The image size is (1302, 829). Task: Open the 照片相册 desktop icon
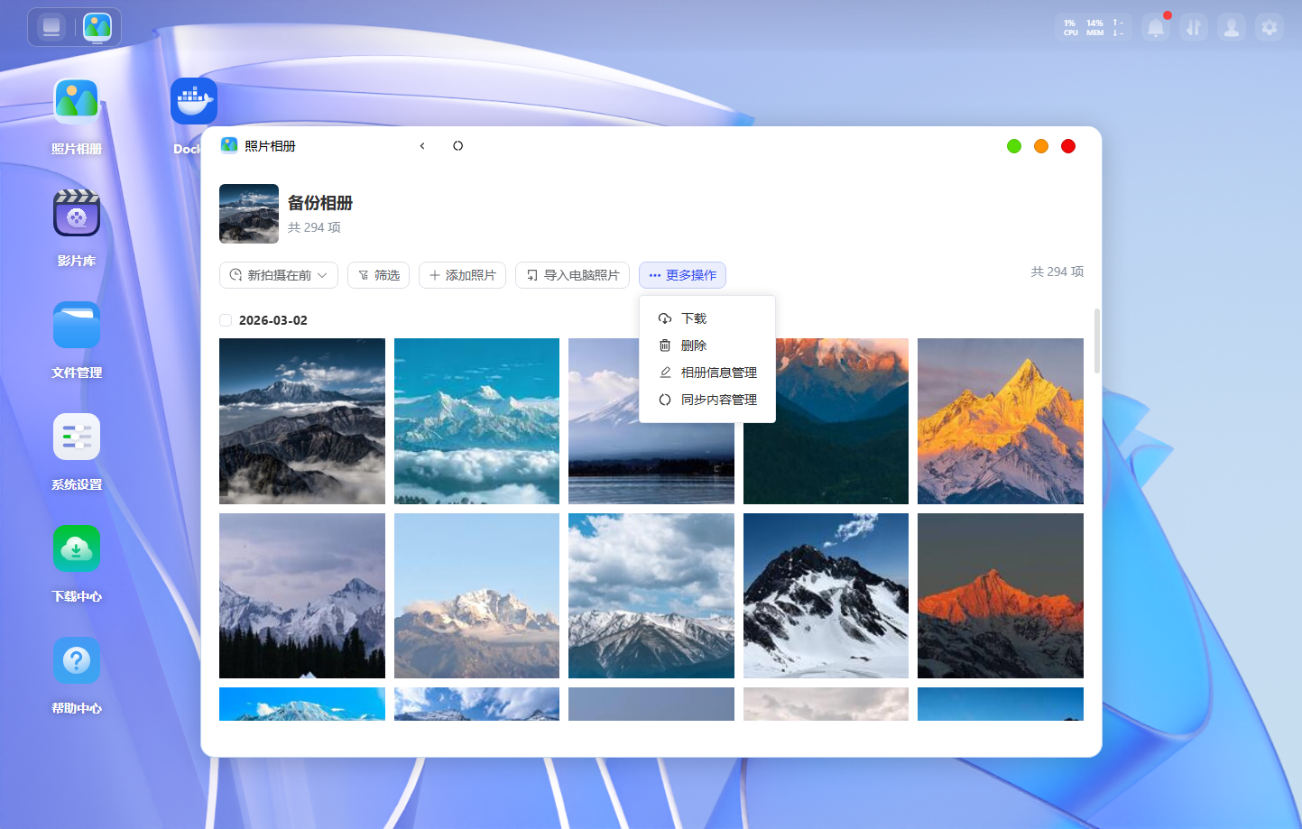[77, 101]
